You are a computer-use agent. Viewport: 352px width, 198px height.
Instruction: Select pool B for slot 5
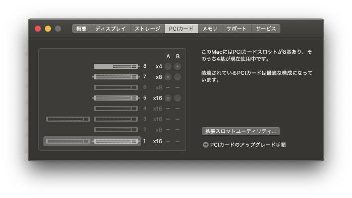click(178, 98)
